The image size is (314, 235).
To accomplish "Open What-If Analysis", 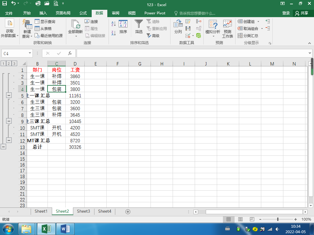I will pyautogui.click(x=213, y=28).
